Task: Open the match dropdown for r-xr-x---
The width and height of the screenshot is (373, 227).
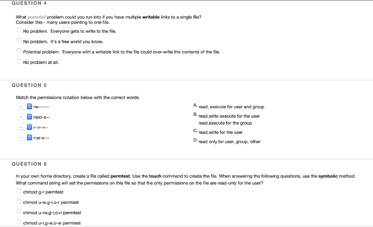Action: 25,137
